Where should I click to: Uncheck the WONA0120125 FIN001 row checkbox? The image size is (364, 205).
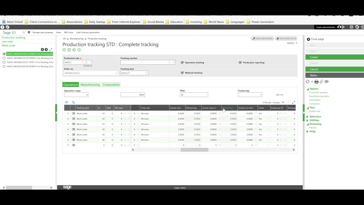4,54
